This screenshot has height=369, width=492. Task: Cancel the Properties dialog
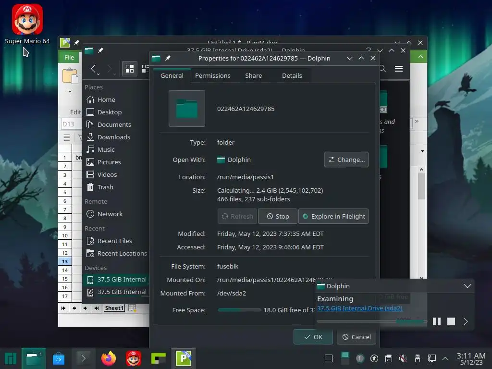tap(356, 337)
